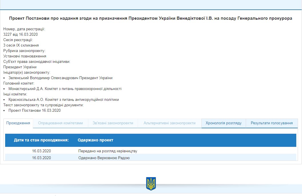Open the Проект Постанови 16.03.2020 document
This screenshot has width=302, height=196.
click(x=35, y=111)
